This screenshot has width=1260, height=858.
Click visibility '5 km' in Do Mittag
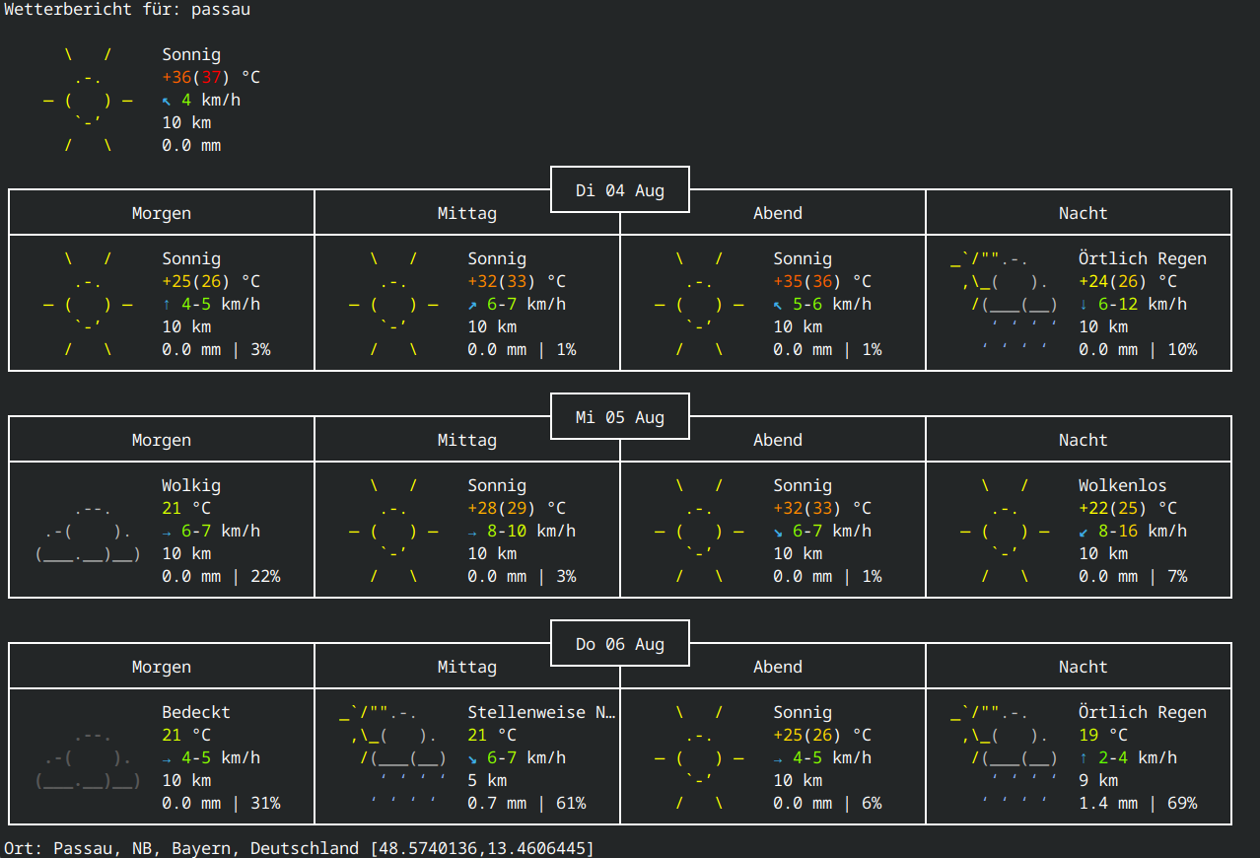tap(487, 780)
